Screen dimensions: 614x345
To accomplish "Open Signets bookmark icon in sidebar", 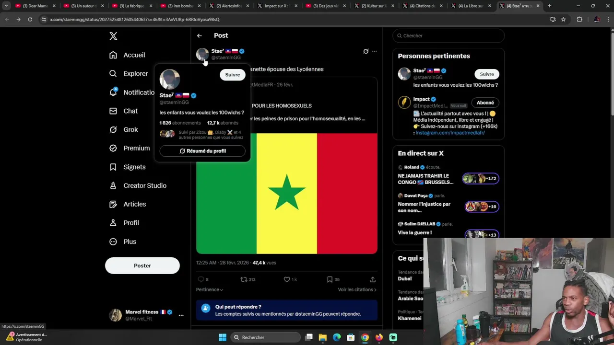I will click(x=113, y=167).
